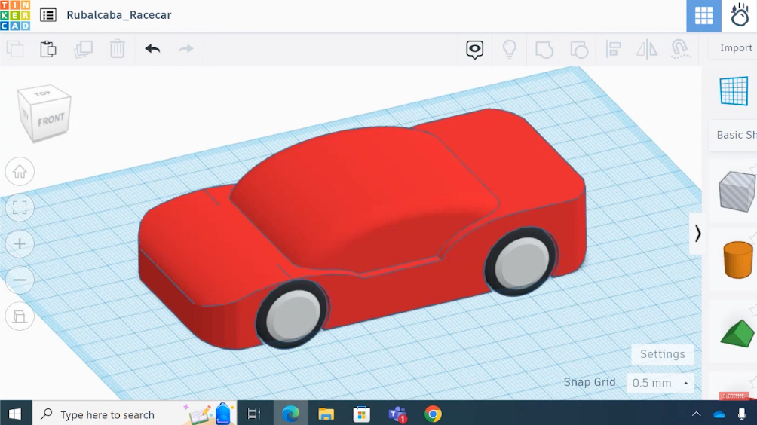
Task: Select the front wheel of the car
Action: (x=292, y=314)
